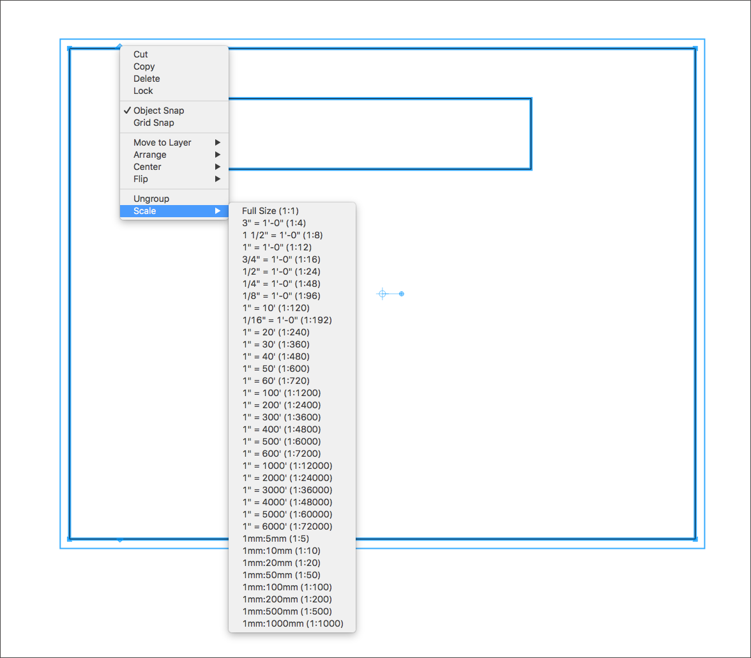
Task: Open the Arrange submenu
Action: click(x=149, y=155)
